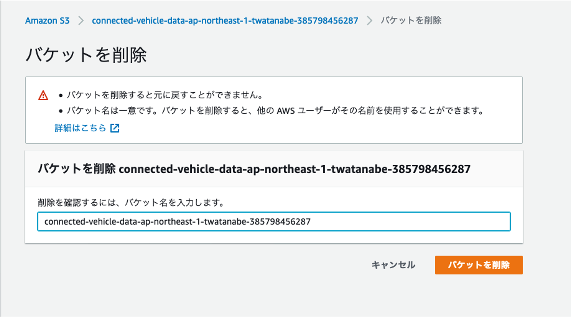Click the バケットを削除 page heading
The width and height of the screenshot is (571, 317).
pyautogui.click(x=86, y=55)
